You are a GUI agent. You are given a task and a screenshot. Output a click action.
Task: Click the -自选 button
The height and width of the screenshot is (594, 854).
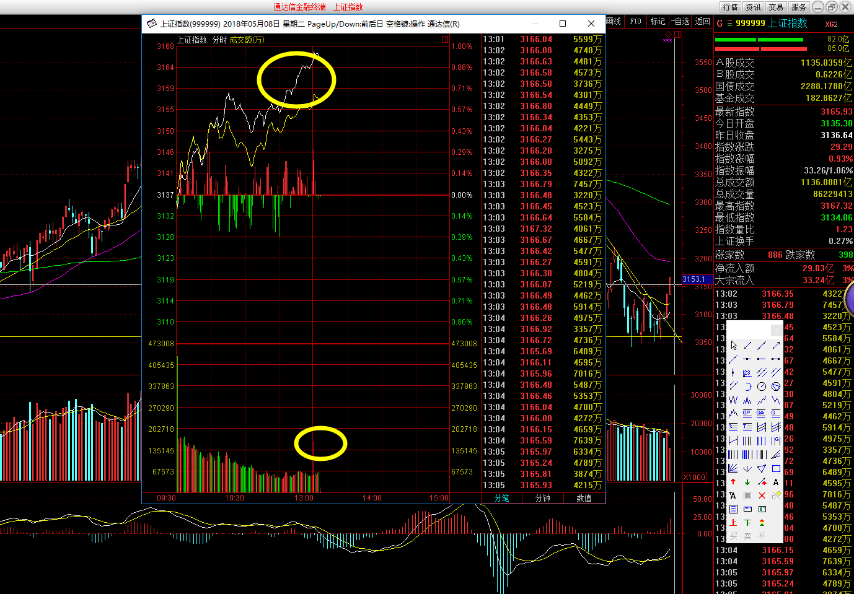[x=680, y=21]
